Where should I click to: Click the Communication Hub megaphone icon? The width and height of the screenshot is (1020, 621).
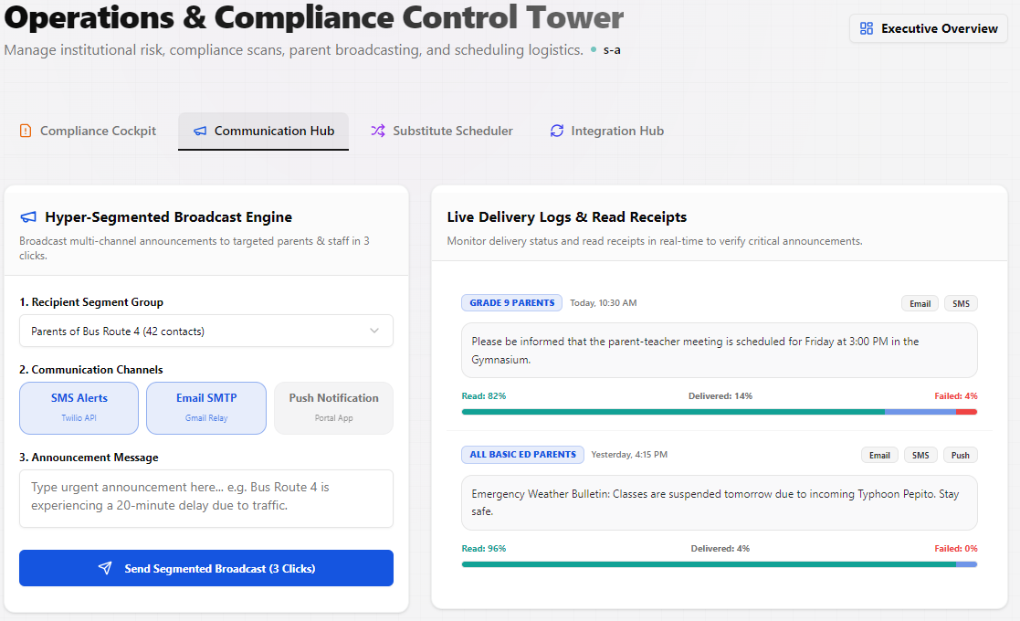(200, 131)
